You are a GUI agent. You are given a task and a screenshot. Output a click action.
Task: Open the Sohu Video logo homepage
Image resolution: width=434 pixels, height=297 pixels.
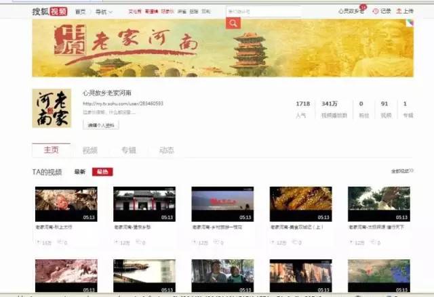[x=50, y=12]
